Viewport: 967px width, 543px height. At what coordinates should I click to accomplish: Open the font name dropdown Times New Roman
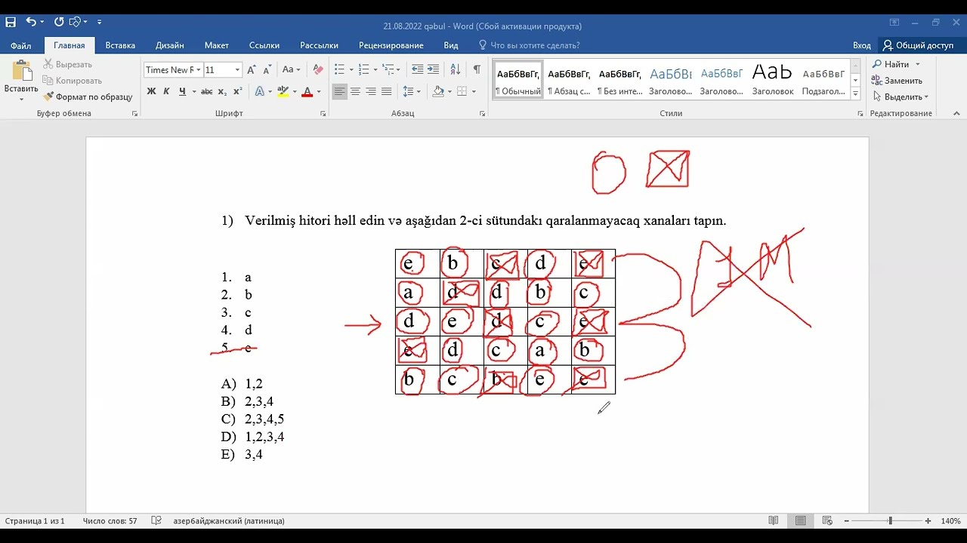pyautogui.click(x=199, y=70)
